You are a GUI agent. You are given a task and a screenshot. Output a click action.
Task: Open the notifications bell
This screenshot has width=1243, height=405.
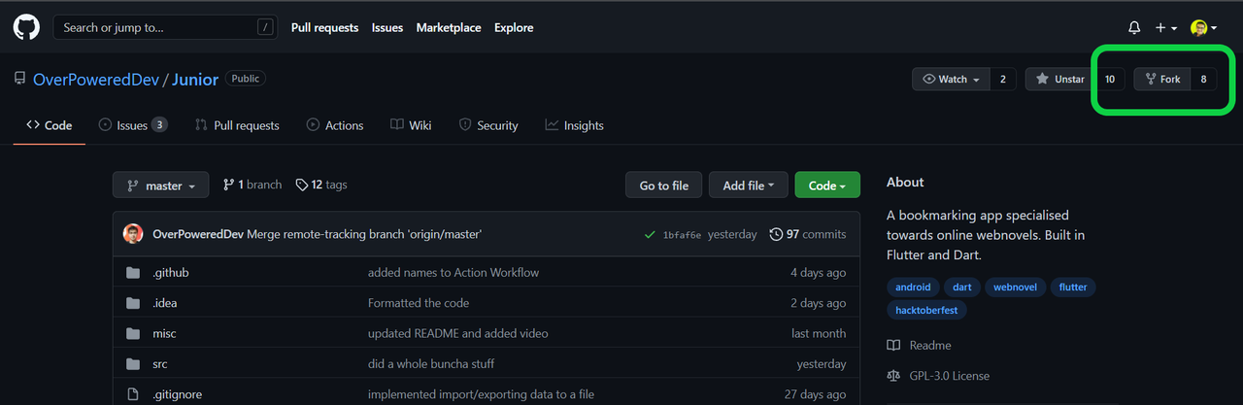point(1134,28)
